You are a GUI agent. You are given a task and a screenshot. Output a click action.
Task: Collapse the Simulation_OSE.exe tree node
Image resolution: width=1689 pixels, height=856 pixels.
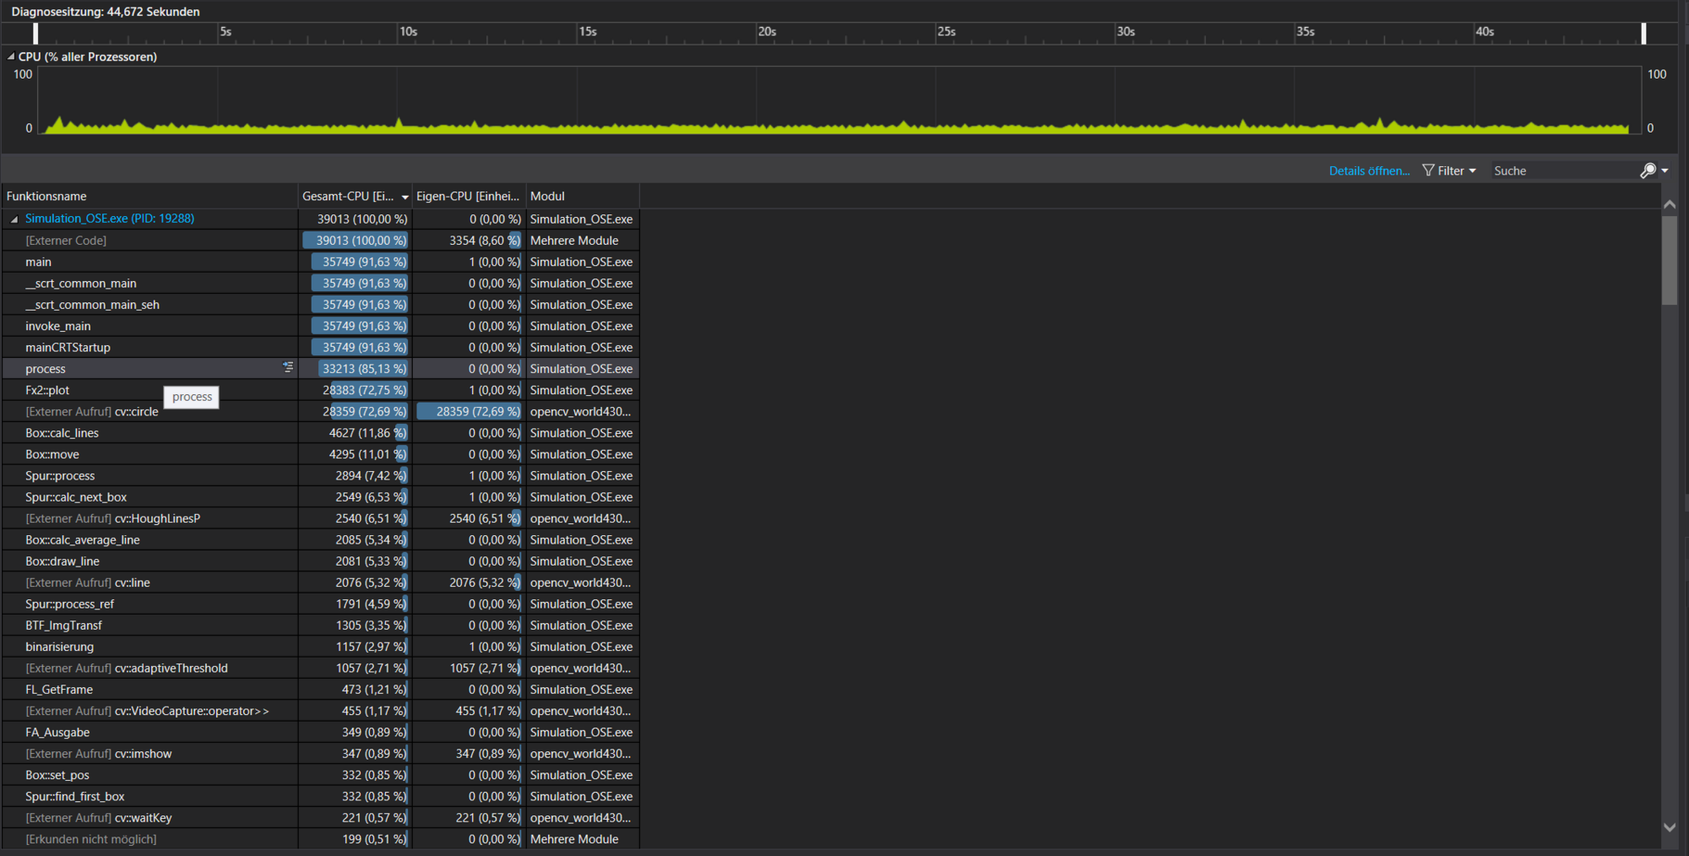tap(14, 219)
